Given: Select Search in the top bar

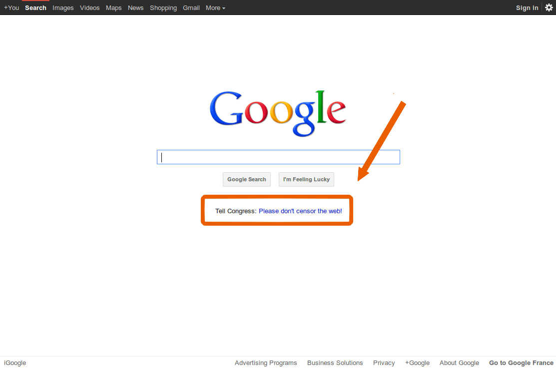Looking at the screenshot, I should (35, 8).
